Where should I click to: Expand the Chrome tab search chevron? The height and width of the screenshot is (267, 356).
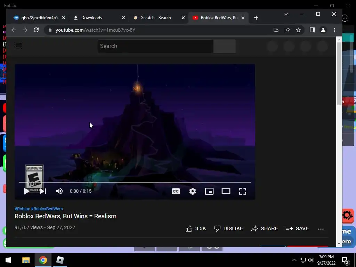tap(286, 14)
